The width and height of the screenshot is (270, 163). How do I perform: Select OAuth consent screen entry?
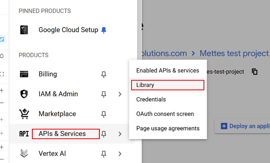168,114
